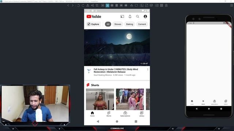Click the delete trash icon in toolbar
The image size is (234, 131).
166,5
